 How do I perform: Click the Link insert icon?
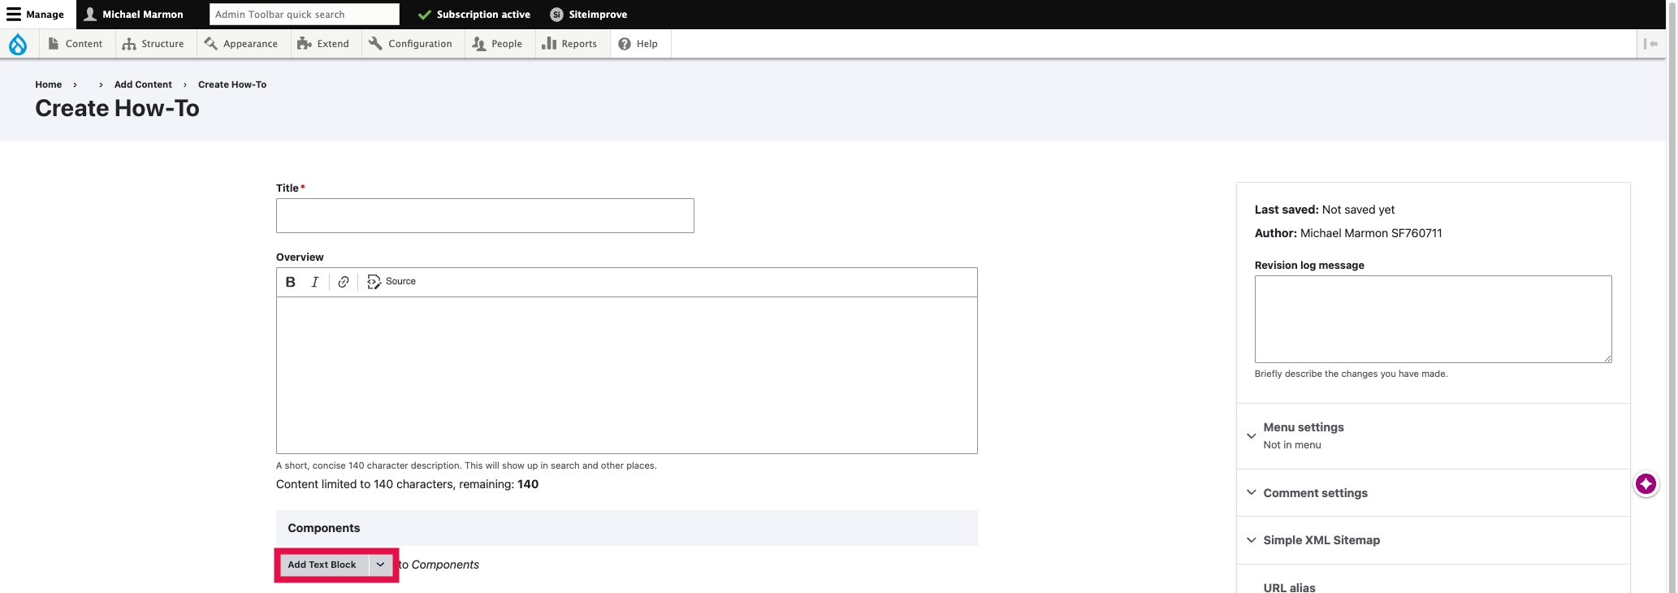(344, 282)
